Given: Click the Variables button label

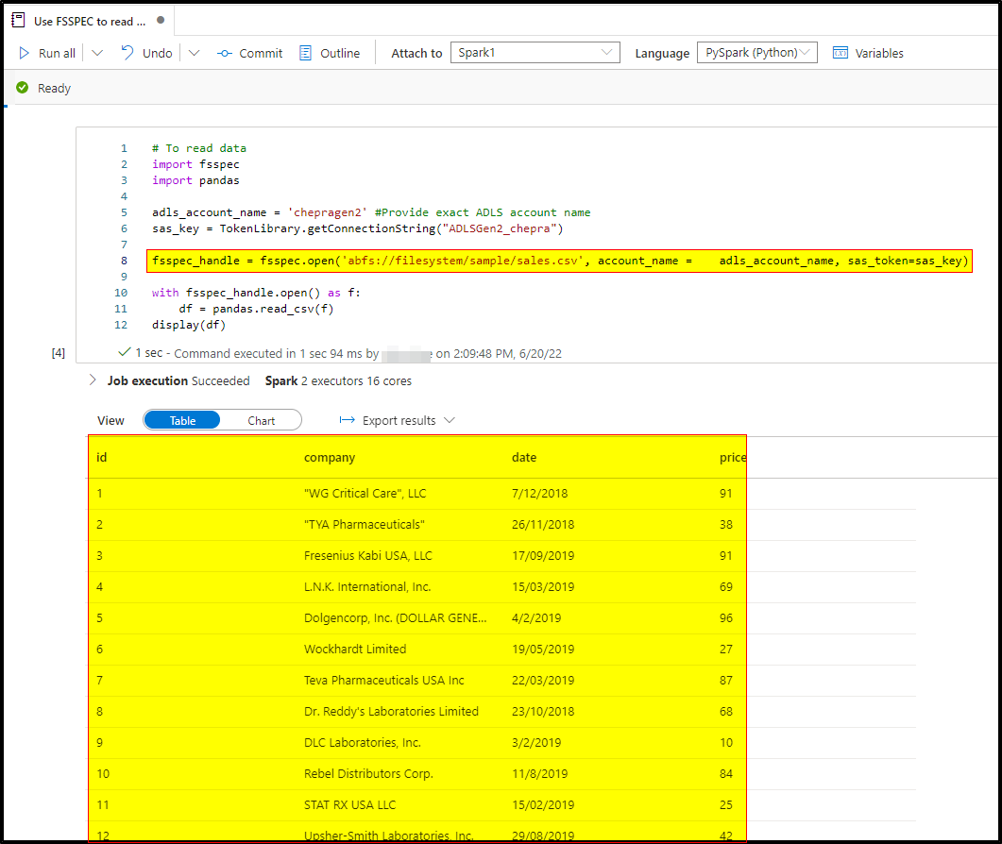Looking at the screenshot, I should [x=879, y=53].
